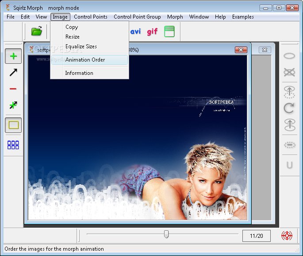The width and height of the screenshot is (303, 256).
Task: Click the gif export icon
Action: [152, 31]
